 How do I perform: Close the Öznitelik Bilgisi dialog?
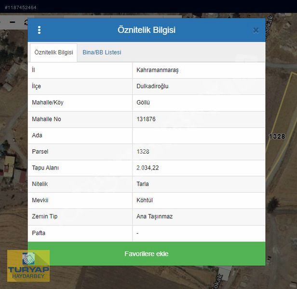point(256,30)
